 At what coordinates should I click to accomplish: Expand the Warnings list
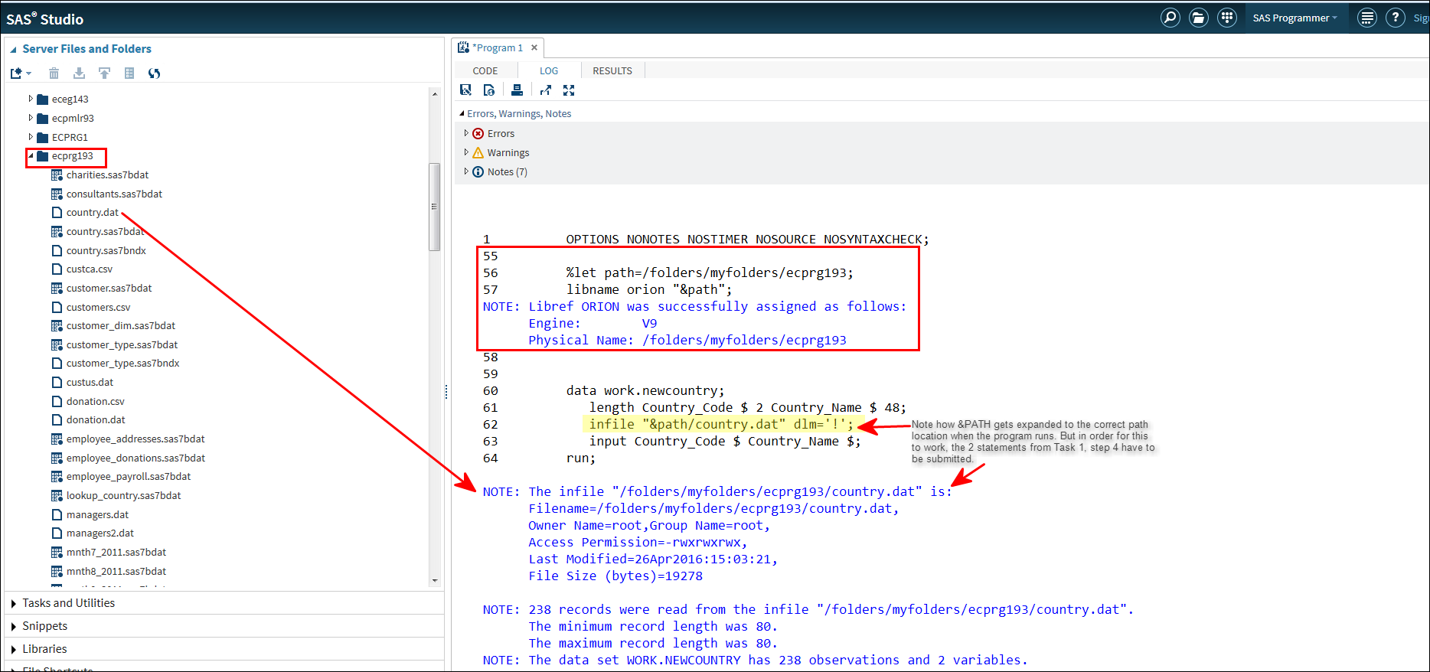tap(466, 152)
